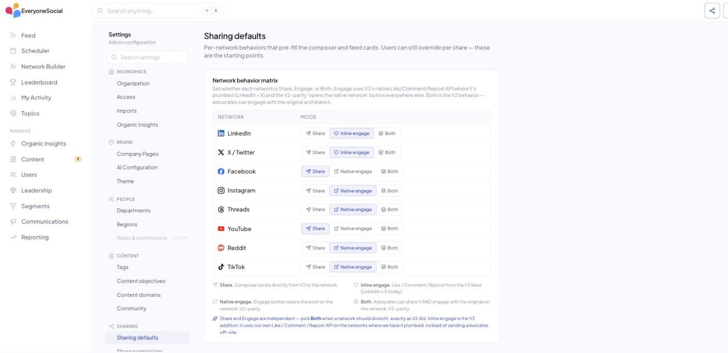Click the Communications megaphone icon
Image resolution: width=728 pixels, height=353 pixels.
point(13,222)
